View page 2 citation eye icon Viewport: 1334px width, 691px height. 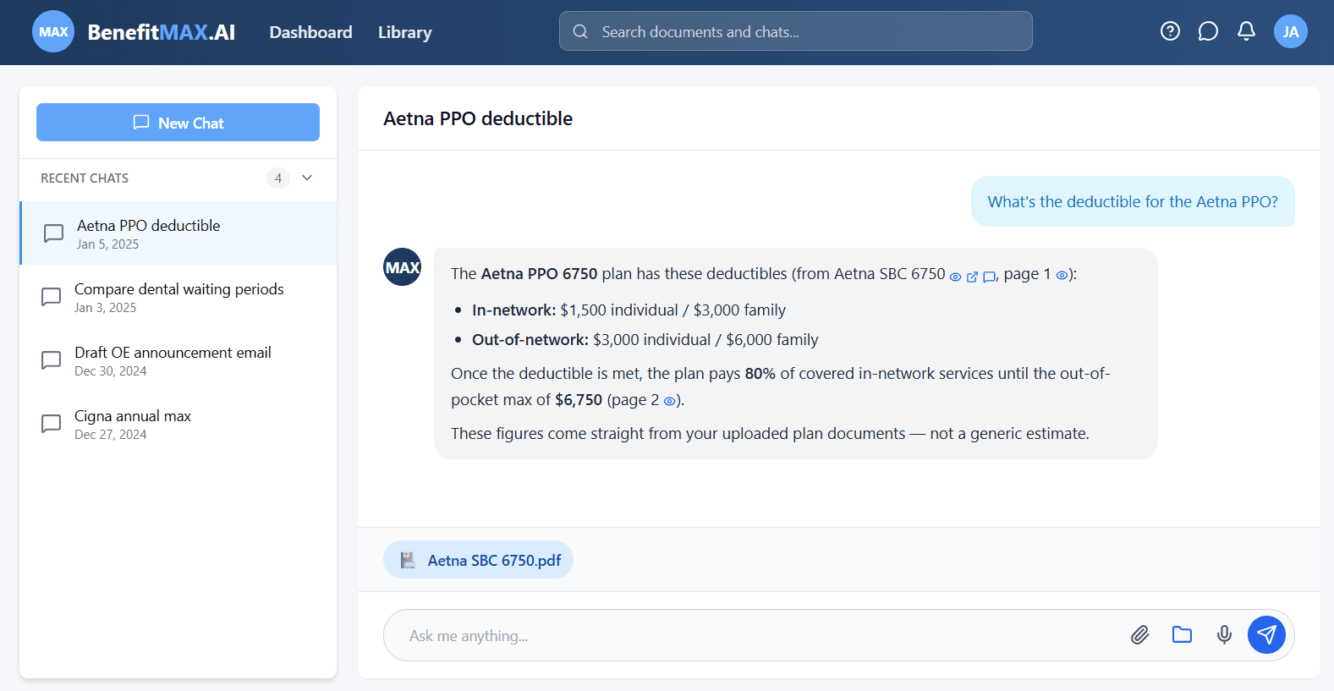point(669,402)
